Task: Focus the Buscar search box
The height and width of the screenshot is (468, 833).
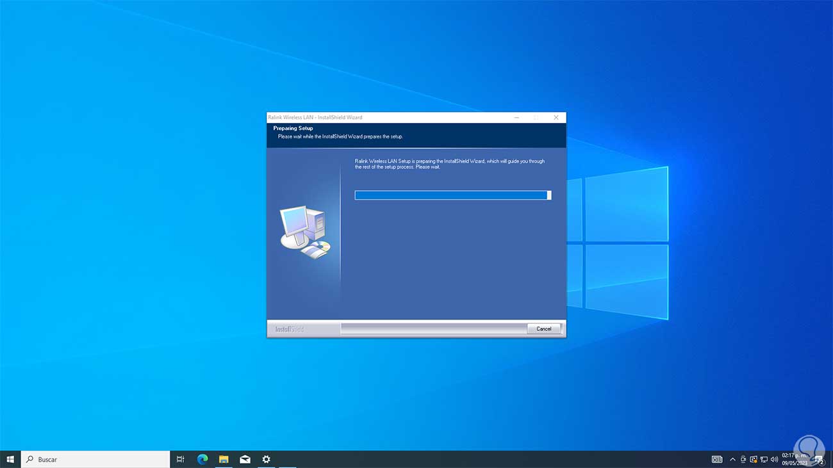Action: [95, 459]
